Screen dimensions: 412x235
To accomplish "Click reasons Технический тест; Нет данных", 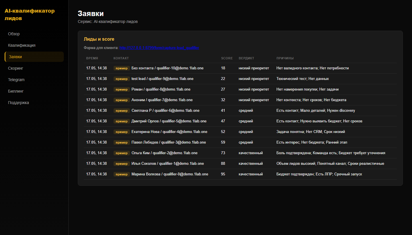I will (302, 79).
